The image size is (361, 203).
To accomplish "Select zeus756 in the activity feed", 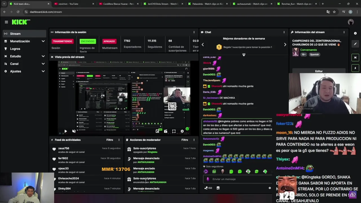I will click(64, 148).
